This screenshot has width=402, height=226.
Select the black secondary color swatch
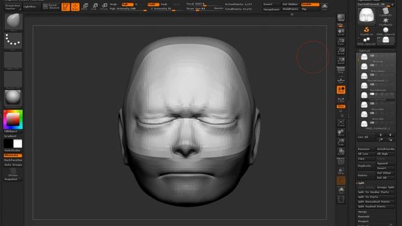[8, 144]
